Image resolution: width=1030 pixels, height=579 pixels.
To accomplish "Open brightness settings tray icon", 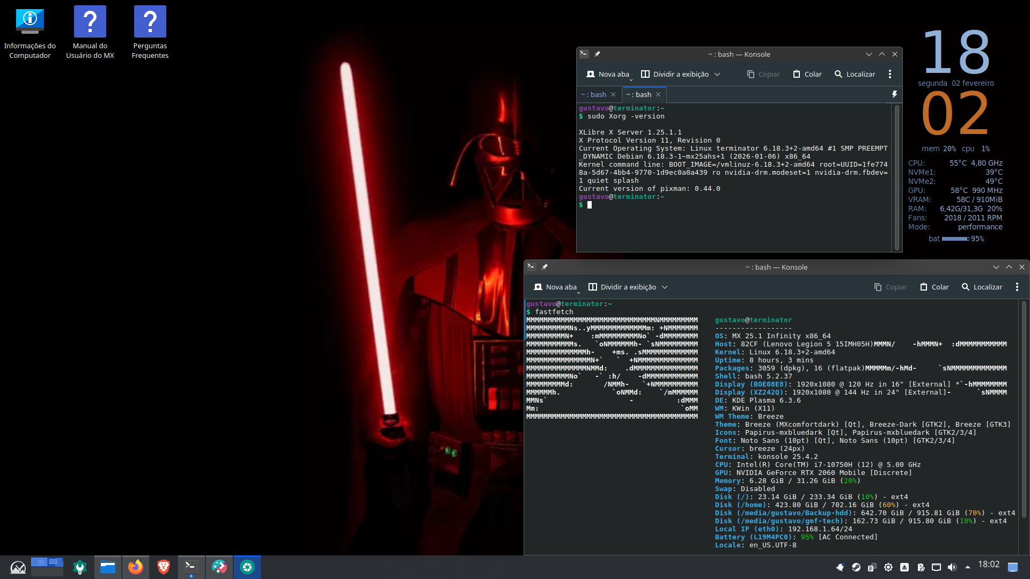I will click(888, 567).
